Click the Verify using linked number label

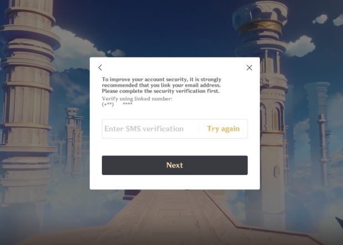click(137, 99)
